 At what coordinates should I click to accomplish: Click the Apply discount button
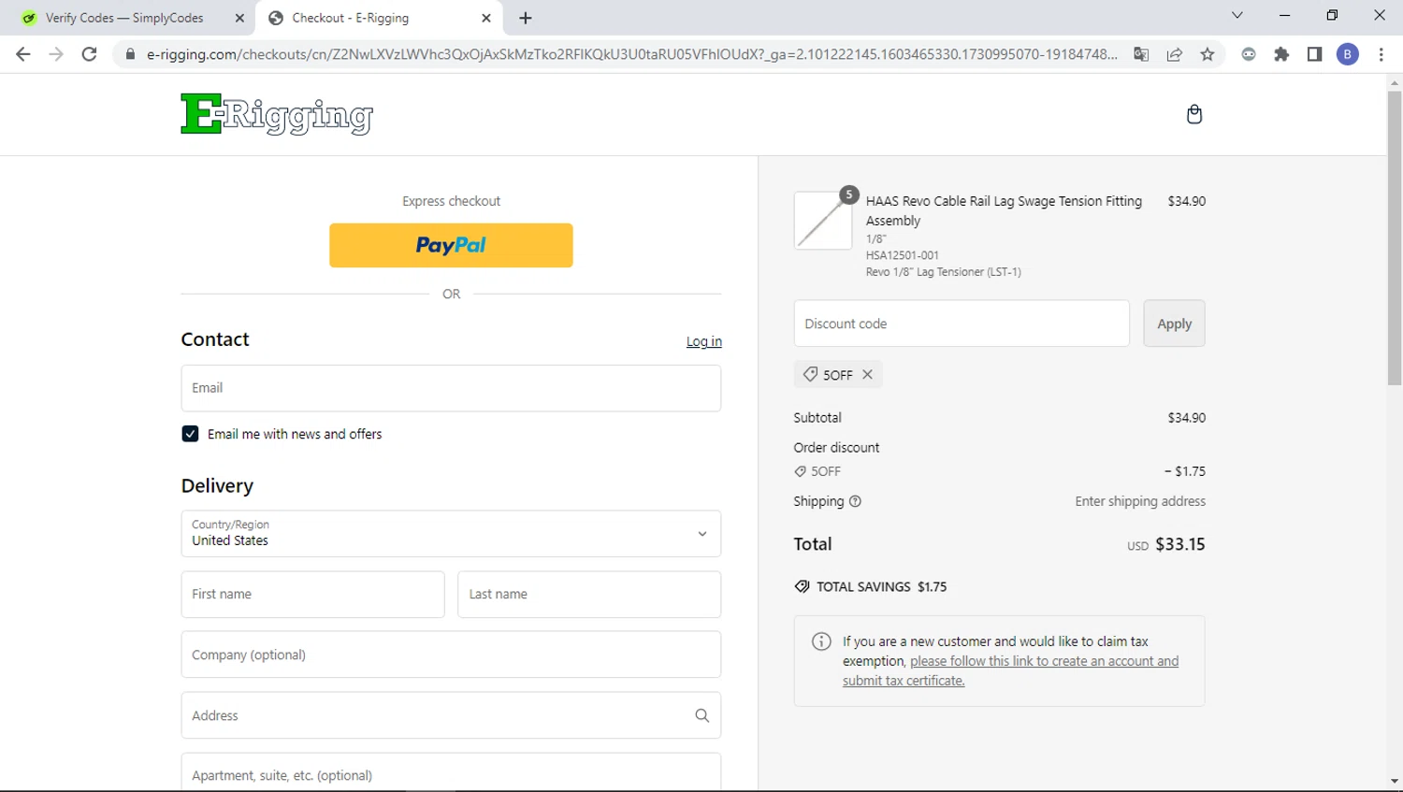pyautogui.click(x=1174, y=324)
